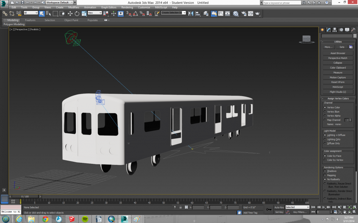The height and width of the screenshot is (223, 358).
Task: Collapse the Assign Vertex Colors rollout
Action: click(338, 99)
